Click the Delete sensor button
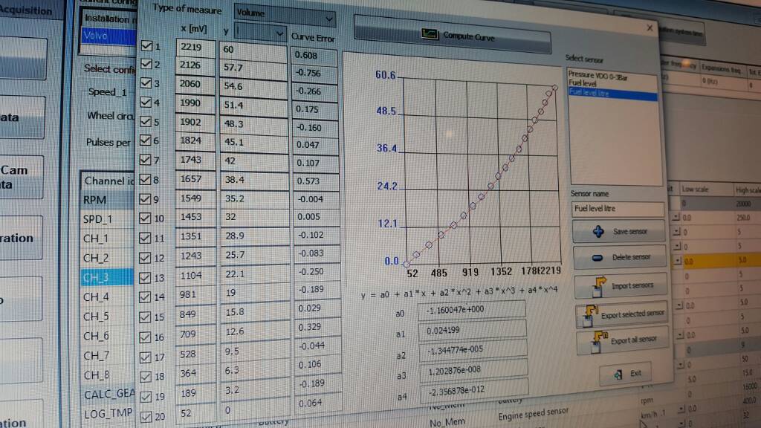 pos(620,257)
